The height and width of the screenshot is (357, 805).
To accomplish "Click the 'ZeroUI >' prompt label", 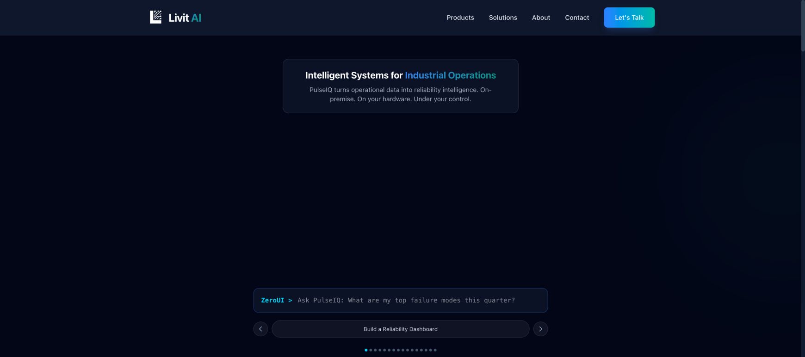I will 277,301.
